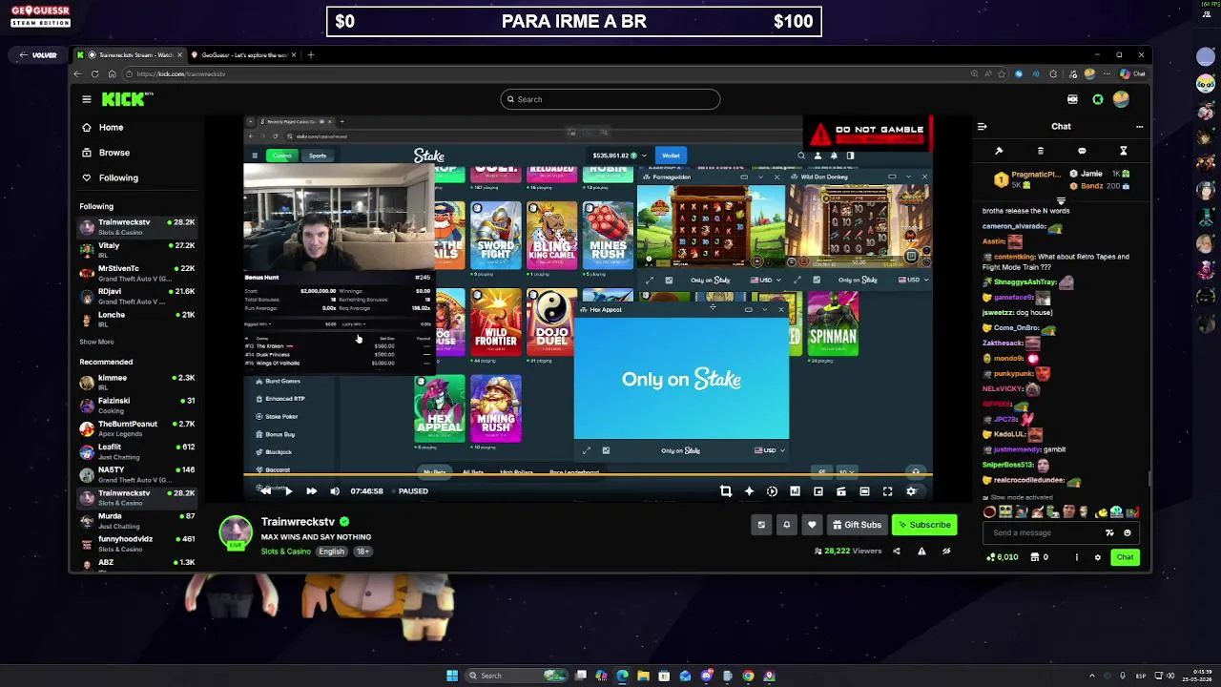This screenshot has width=1221, height=687.
Task: Open chat settings gear near Chat button
Action: click(1097, 557)
